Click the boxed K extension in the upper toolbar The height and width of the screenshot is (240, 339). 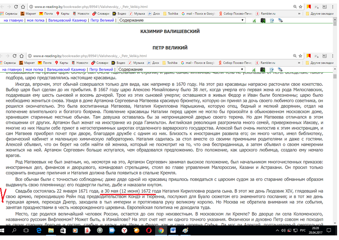coord(324,7)
